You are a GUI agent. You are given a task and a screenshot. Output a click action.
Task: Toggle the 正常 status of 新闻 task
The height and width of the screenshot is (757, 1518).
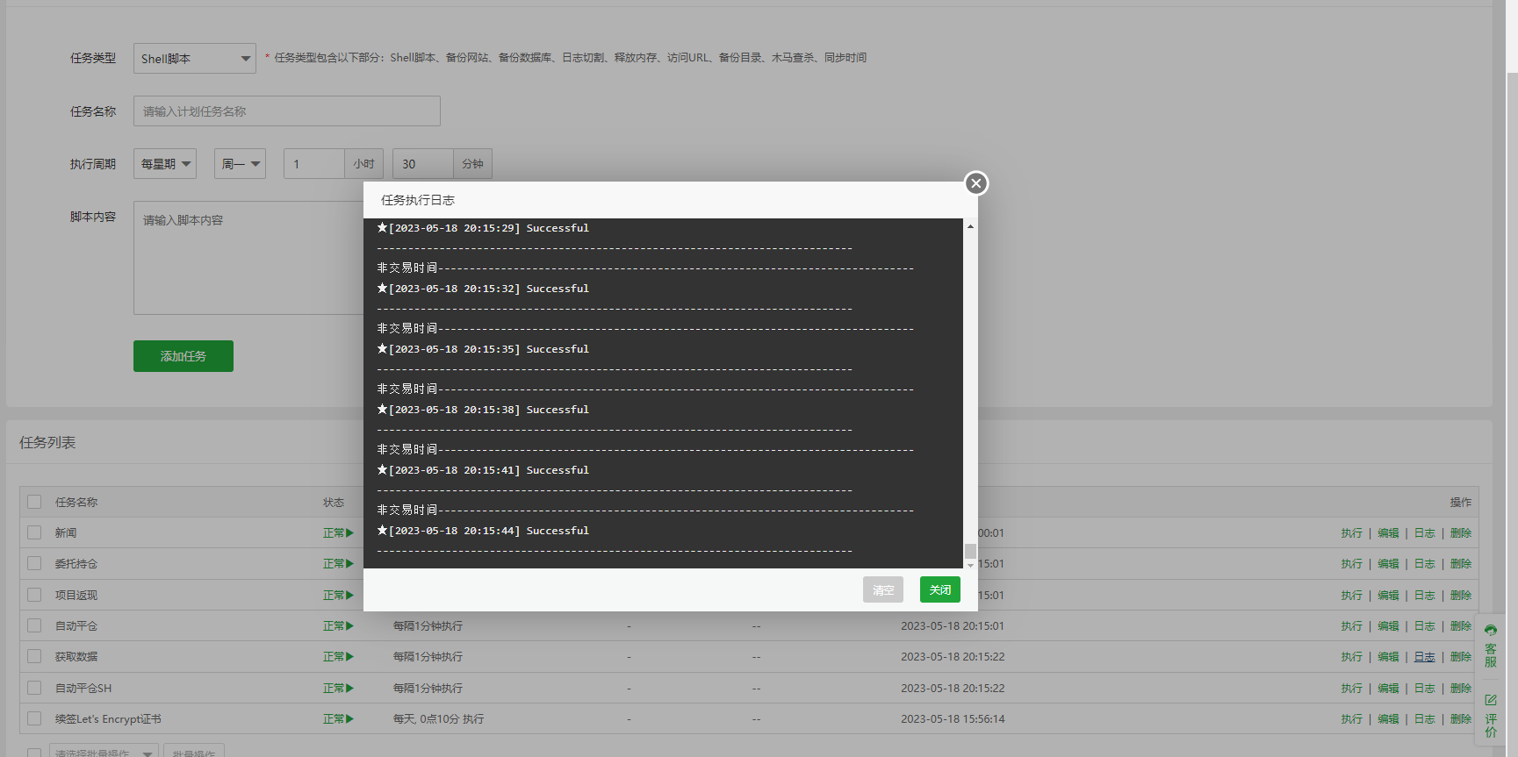pyautogui.click(x=338, y=533)
